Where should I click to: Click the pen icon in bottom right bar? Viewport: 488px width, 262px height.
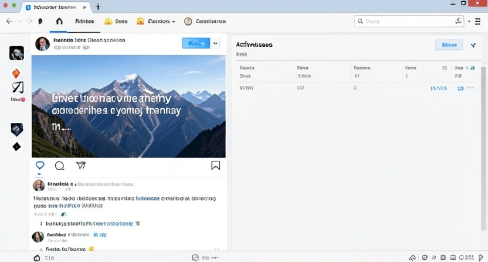434,258
